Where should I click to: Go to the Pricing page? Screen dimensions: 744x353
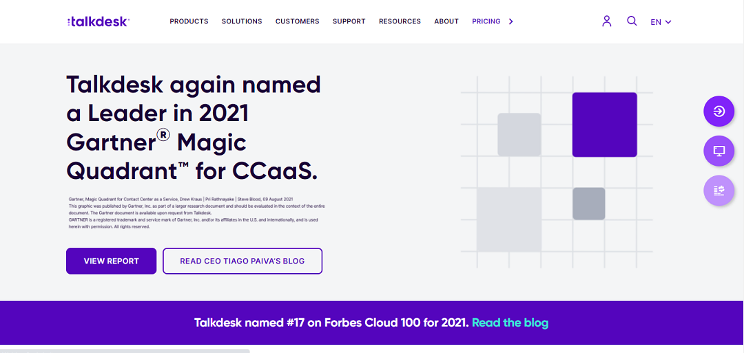coord(486,21)
